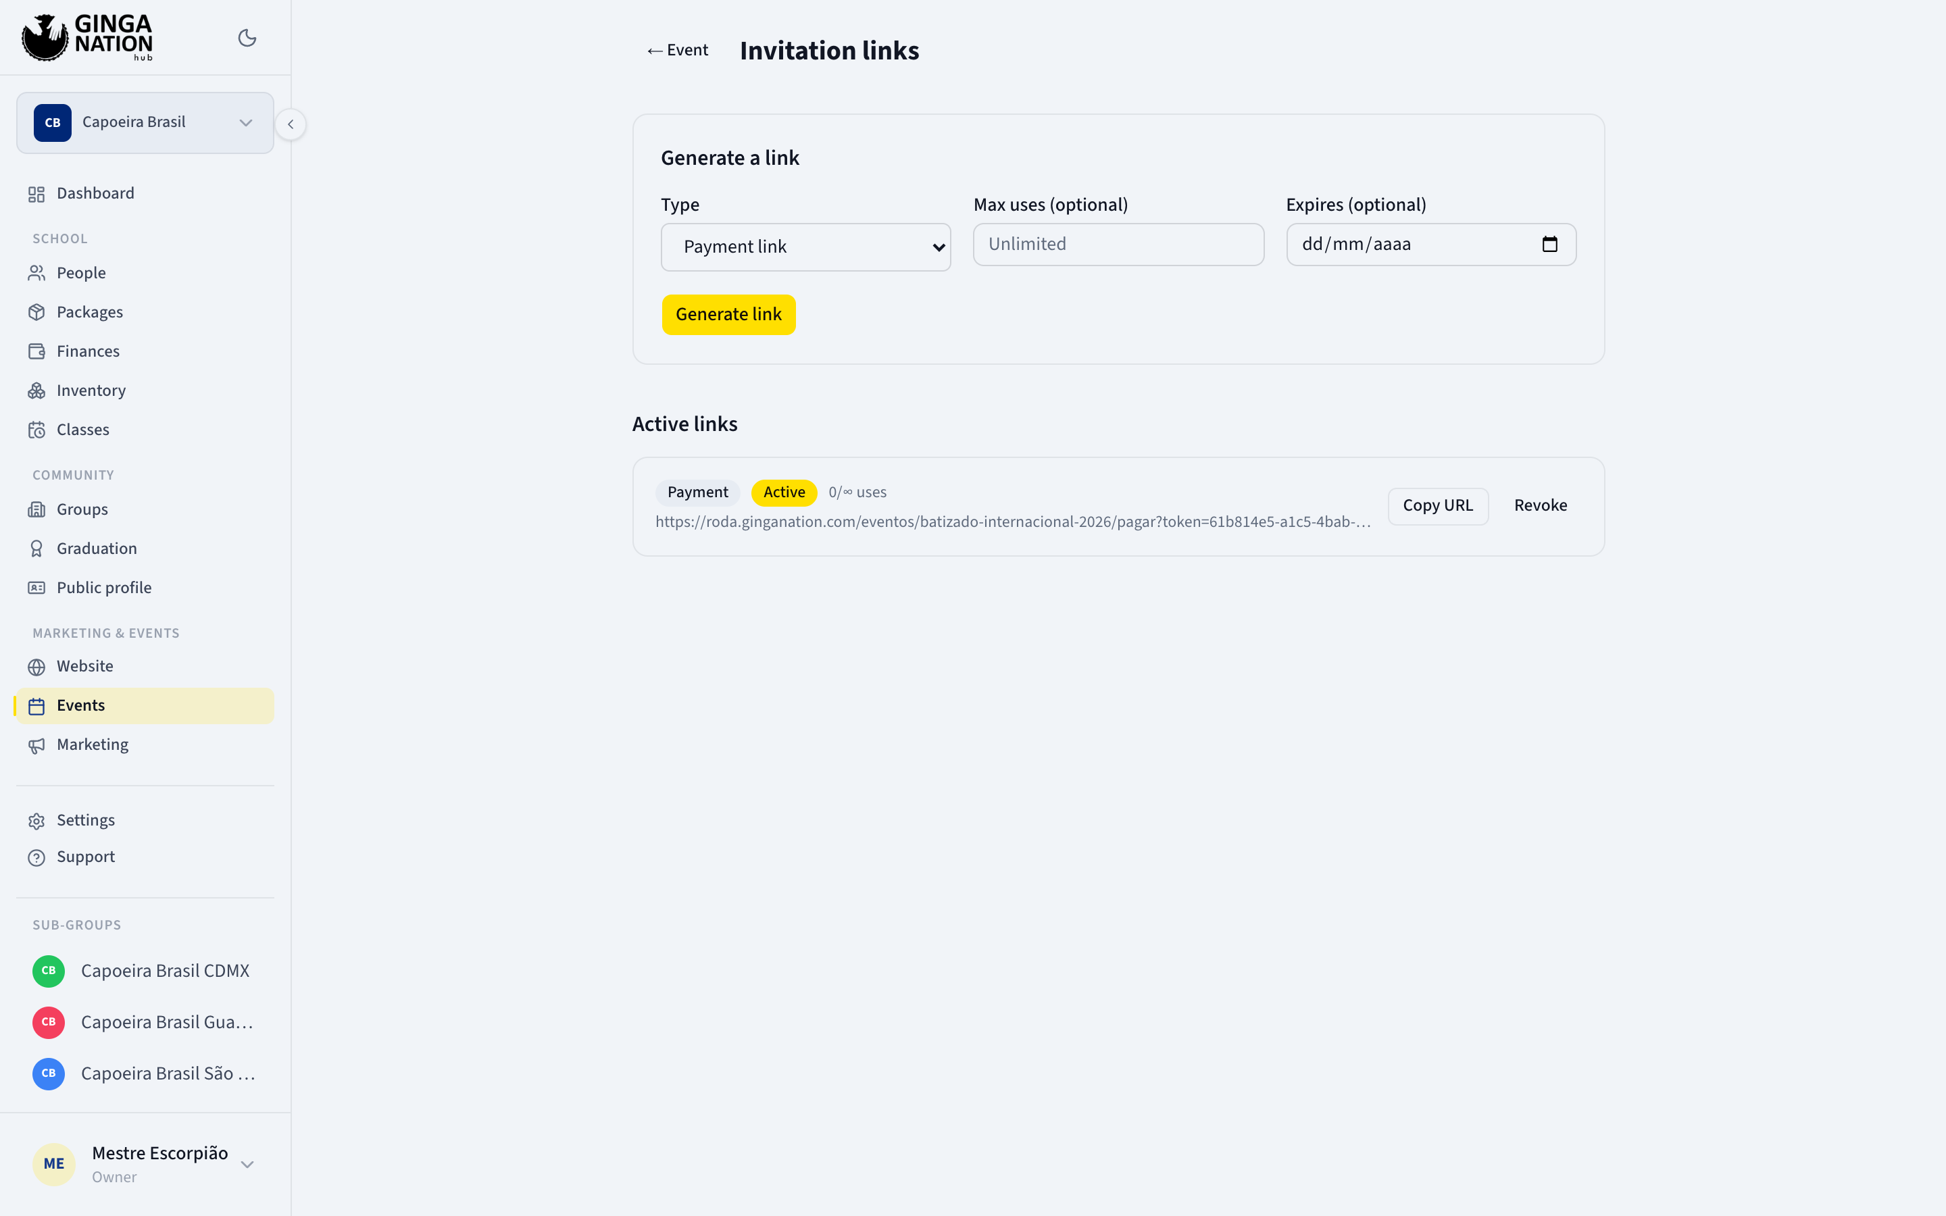Collapse the sidebar with chevron button

coord(291,124)
